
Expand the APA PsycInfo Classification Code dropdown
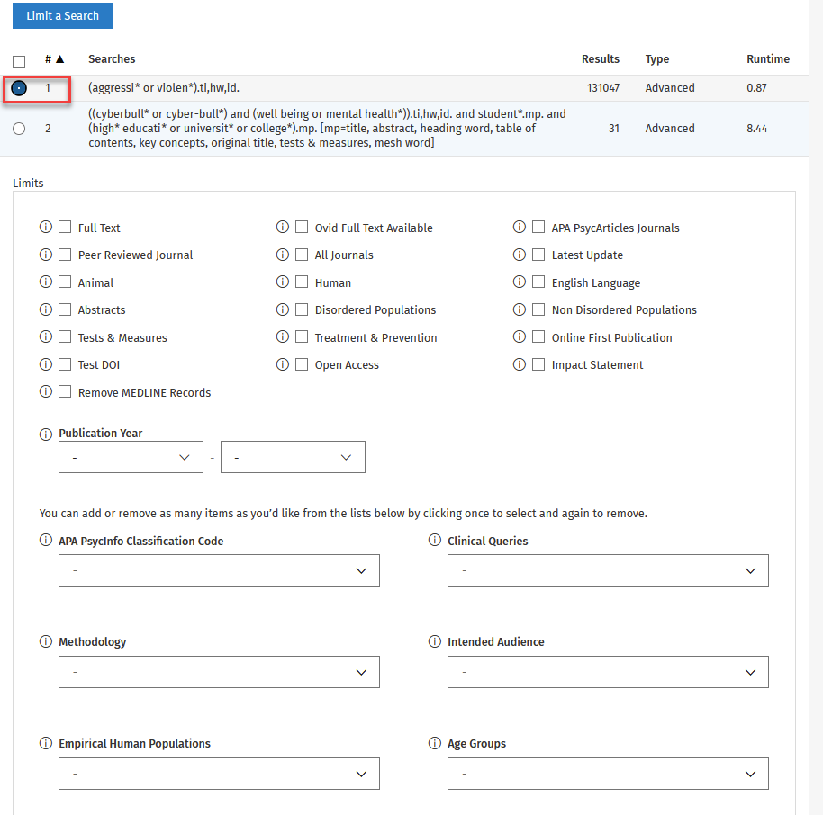click(219, 570)
